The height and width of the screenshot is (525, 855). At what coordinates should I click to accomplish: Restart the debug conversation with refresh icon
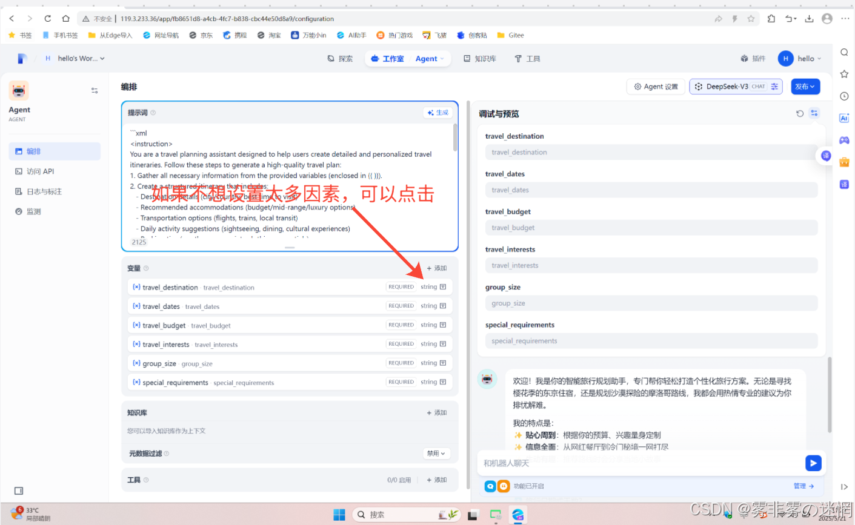800,113
